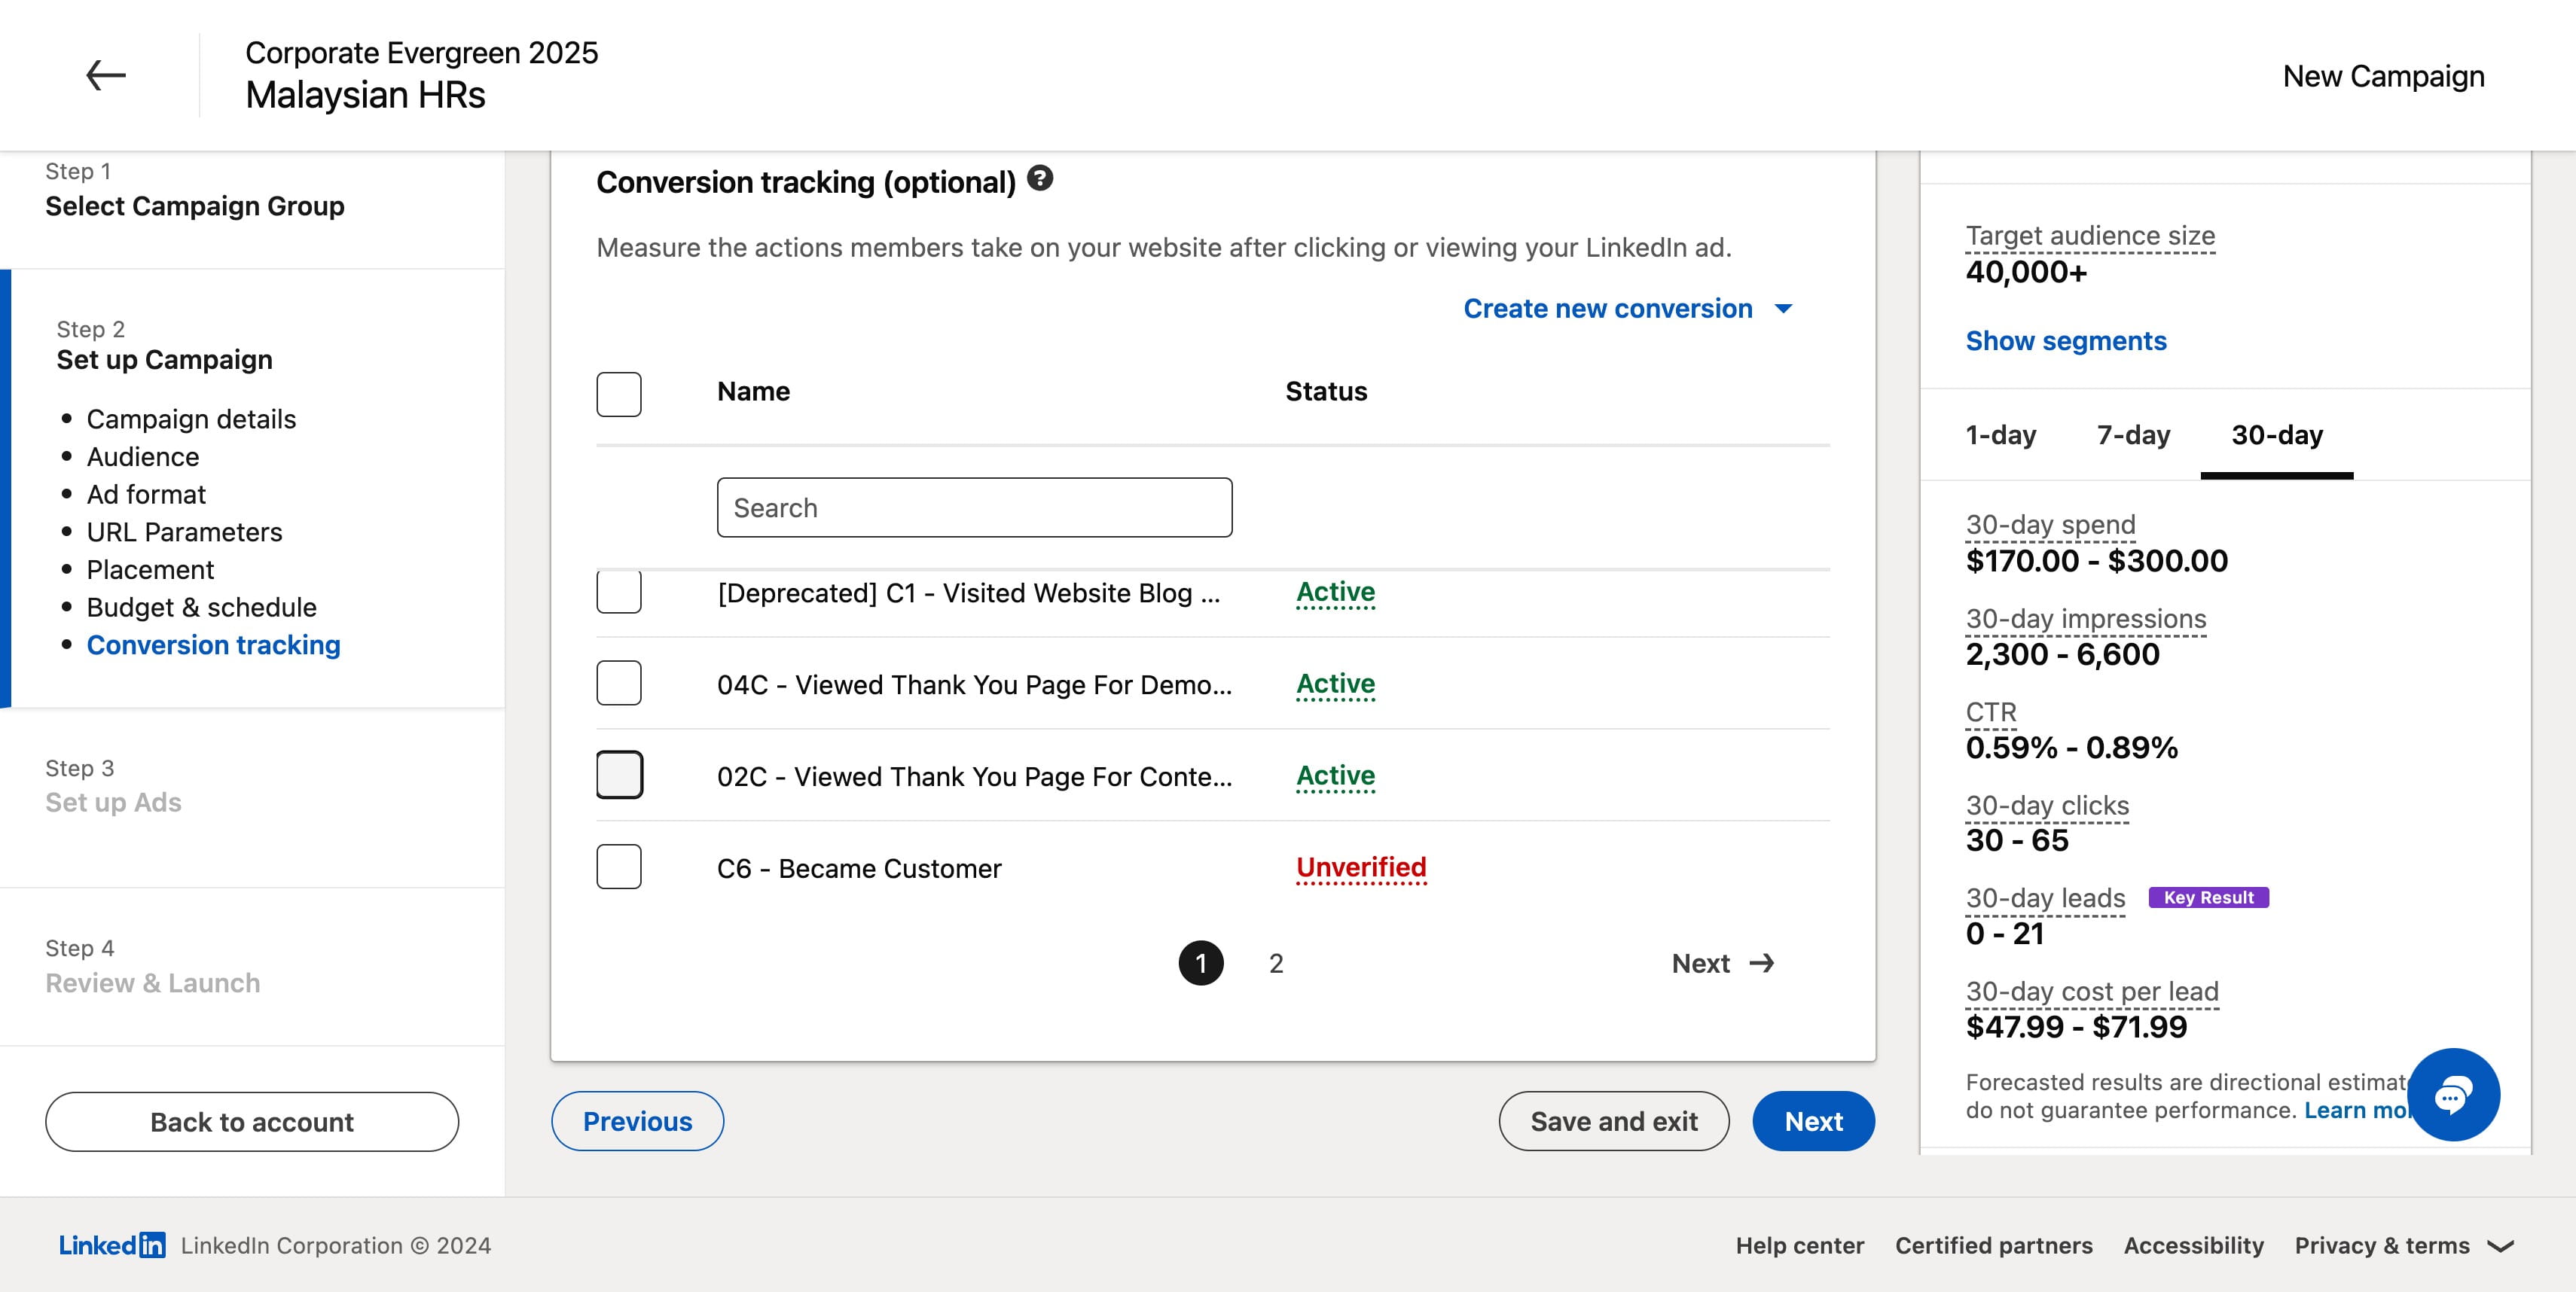Switch to the 7-day forecast tab

pyautogui.click(x=2133, y=436)
